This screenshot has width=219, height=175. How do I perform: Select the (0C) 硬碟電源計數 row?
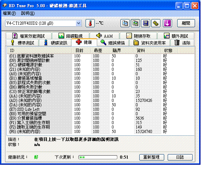coord(101,65)
